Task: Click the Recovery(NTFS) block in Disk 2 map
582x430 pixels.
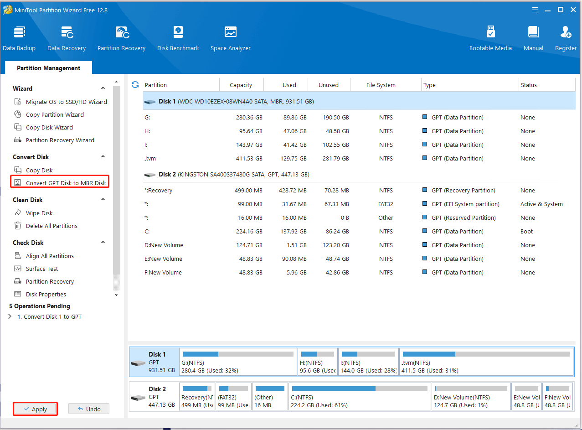Action: (197, 396)
